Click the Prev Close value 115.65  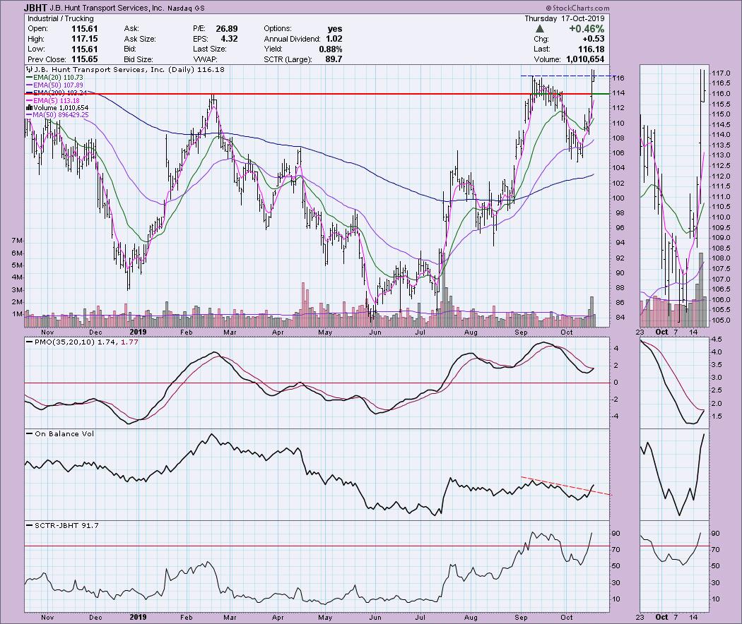pos(84,59)
